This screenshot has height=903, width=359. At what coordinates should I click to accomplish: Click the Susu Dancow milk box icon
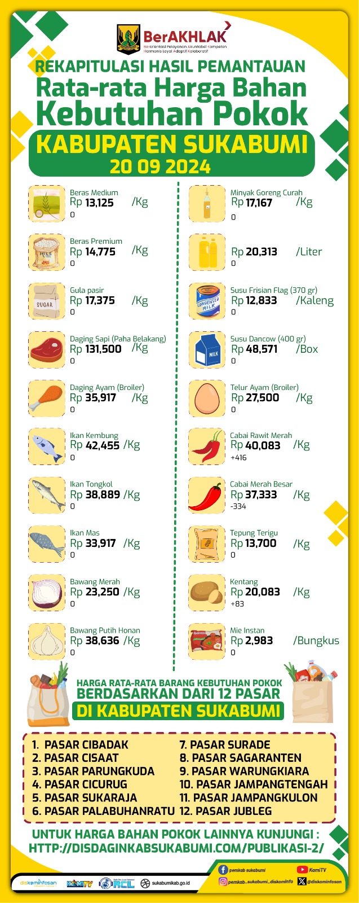207,349
